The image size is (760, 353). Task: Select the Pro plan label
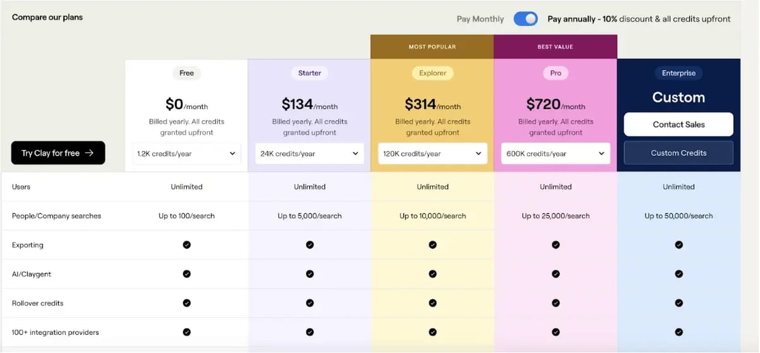click(555, 73)
